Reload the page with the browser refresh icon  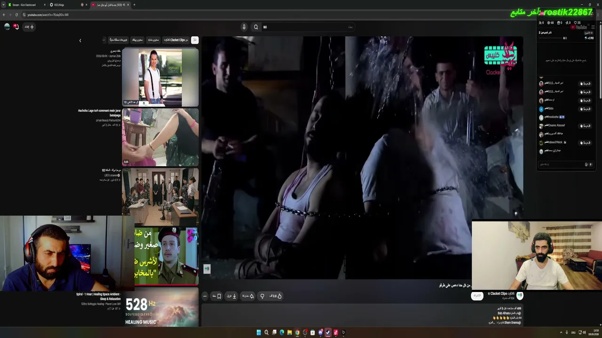click(x=16, y=15)
